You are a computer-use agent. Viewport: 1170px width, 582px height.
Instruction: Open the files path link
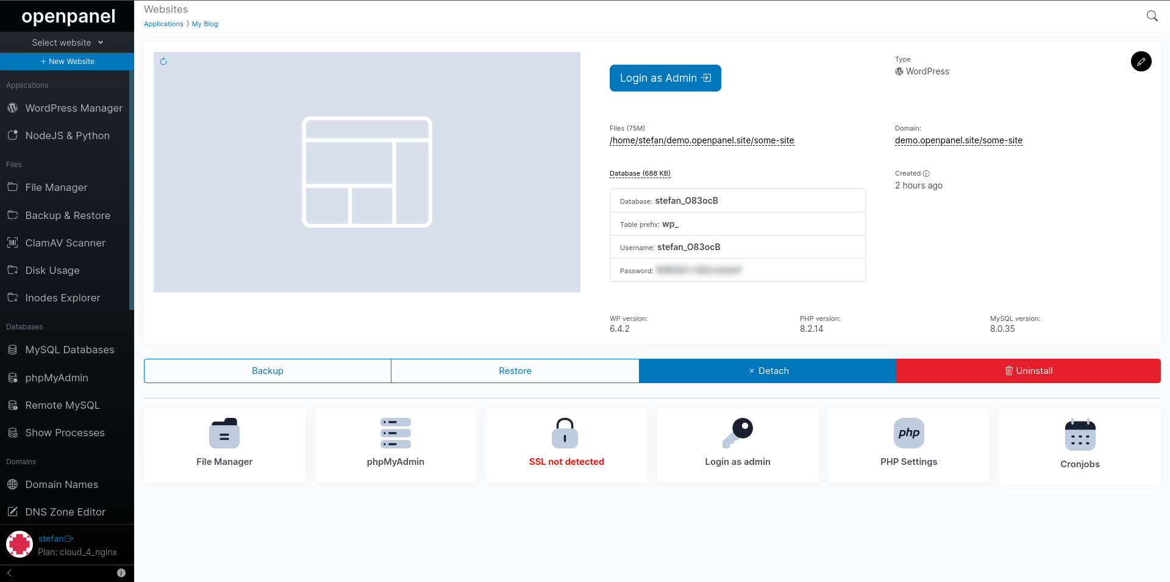[702, 140]
